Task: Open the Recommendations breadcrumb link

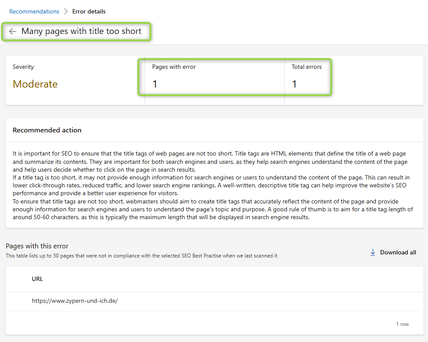Action: tap(34, 11)
